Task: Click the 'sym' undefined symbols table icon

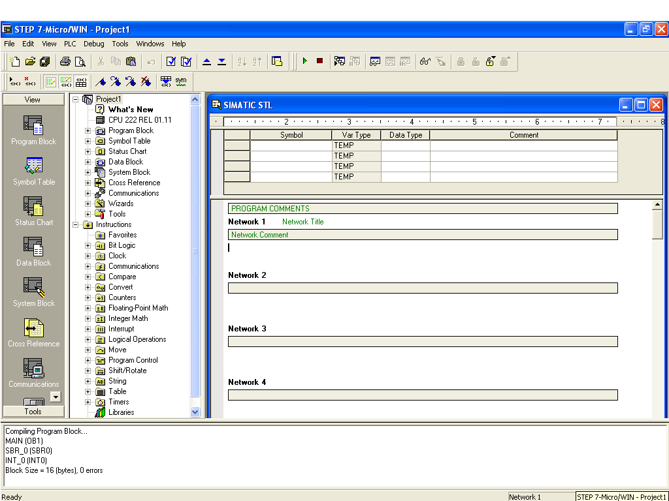Action: point(181,81)
